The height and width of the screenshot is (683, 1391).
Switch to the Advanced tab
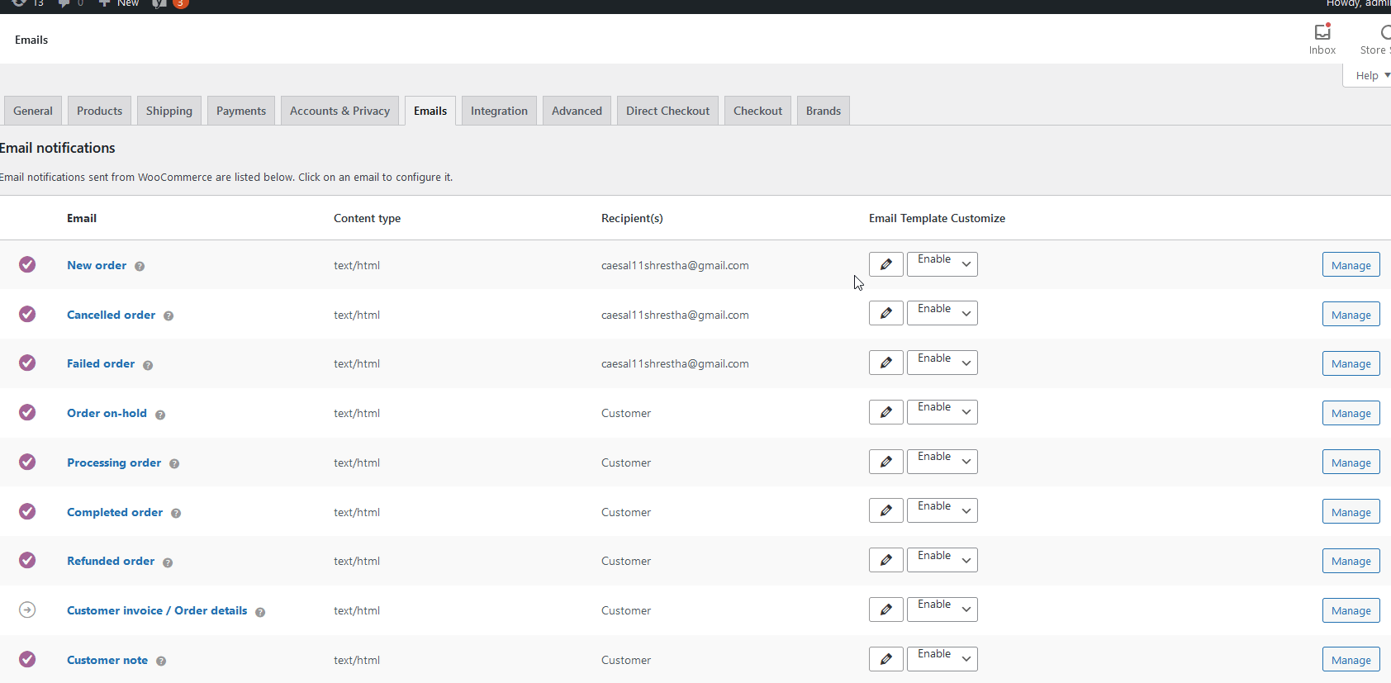[577, 111]
